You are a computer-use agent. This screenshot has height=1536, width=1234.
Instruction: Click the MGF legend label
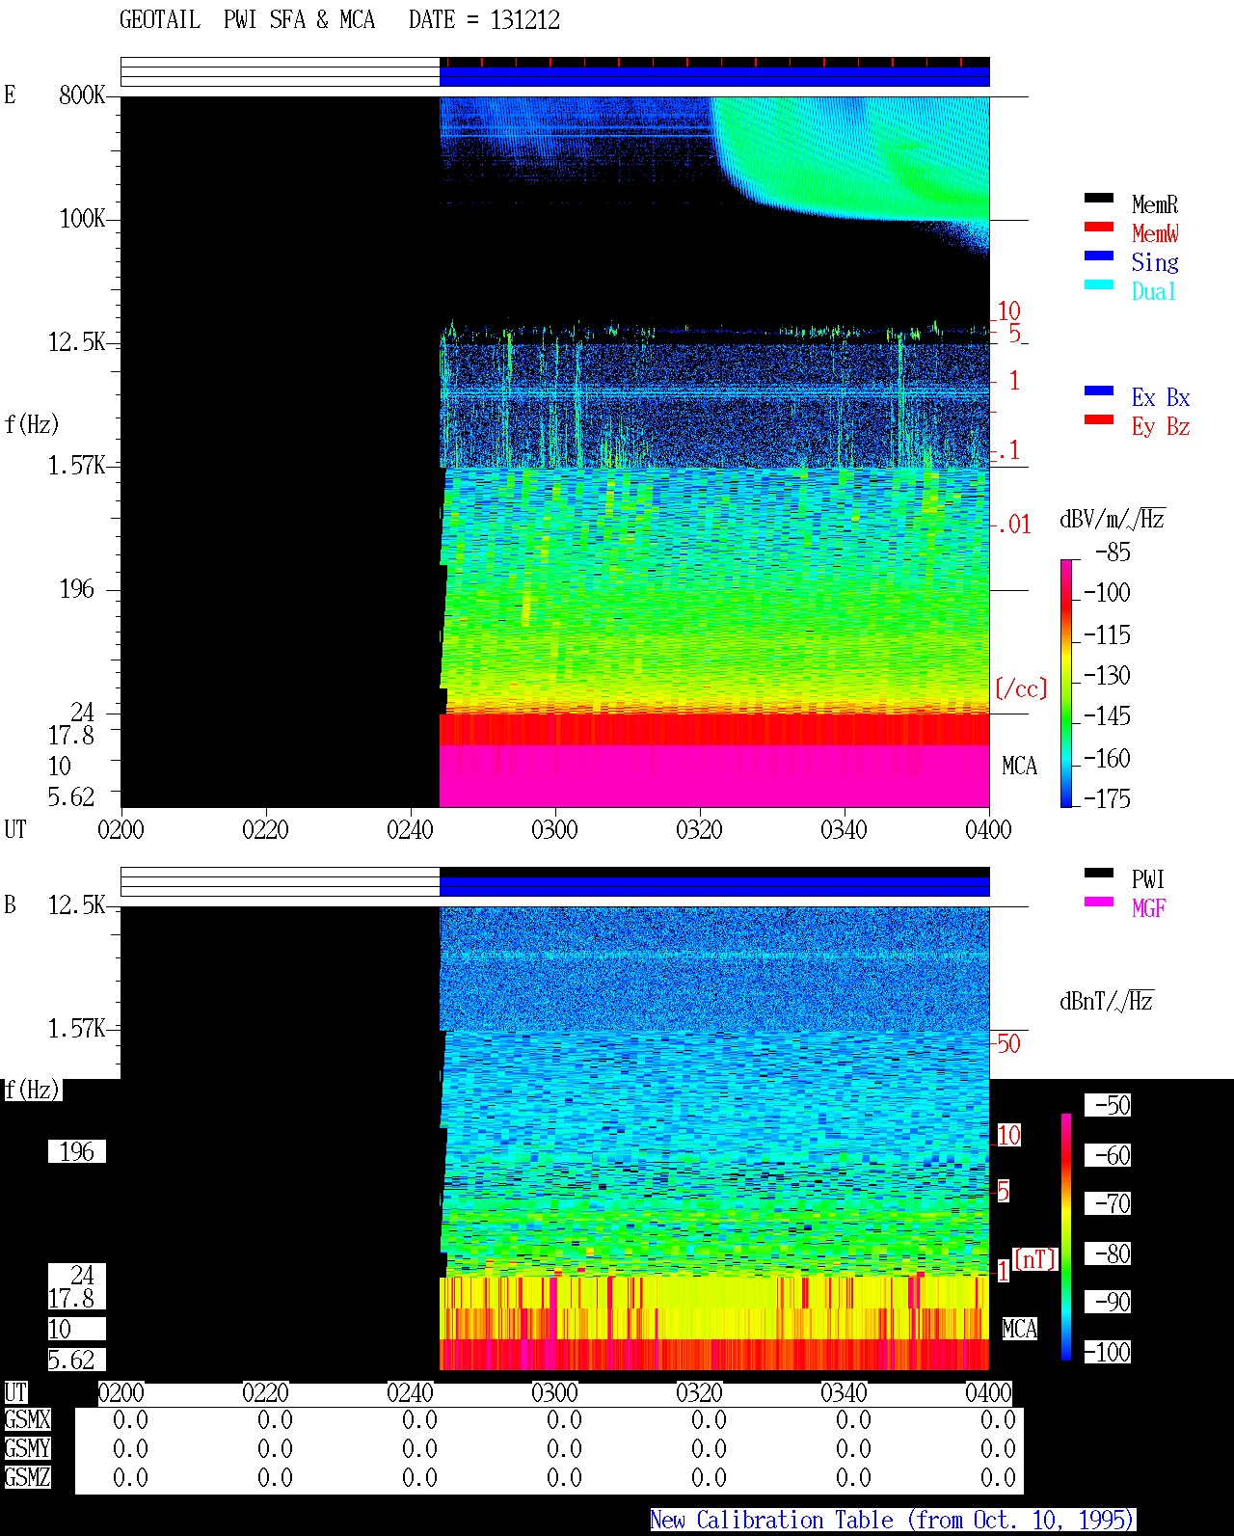(x=1149, y=908)
